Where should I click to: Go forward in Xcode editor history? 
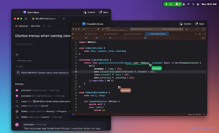click(80, 34)
